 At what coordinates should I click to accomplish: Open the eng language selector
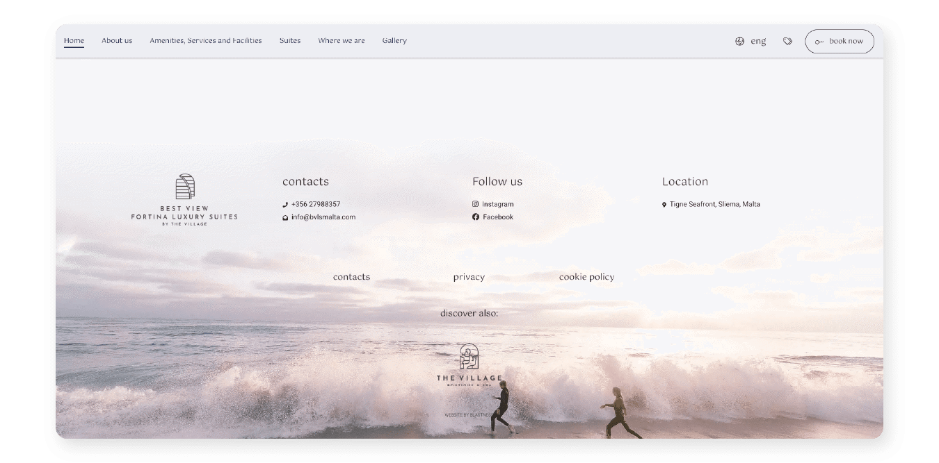(758, 41)
